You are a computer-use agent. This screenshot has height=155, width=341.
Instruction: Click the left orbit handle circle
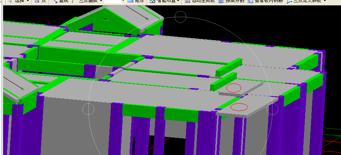[x=88, y=109]
